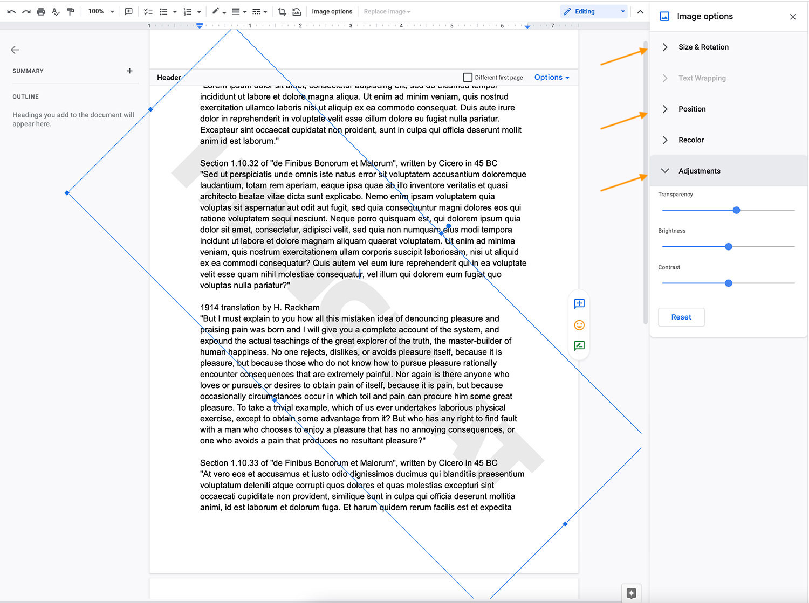Reset the image adjustments
This screenshot has height=603, width=809.
[x=681, y=317]
